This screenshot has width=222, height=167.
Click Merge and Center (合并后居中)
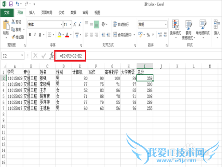123,35
